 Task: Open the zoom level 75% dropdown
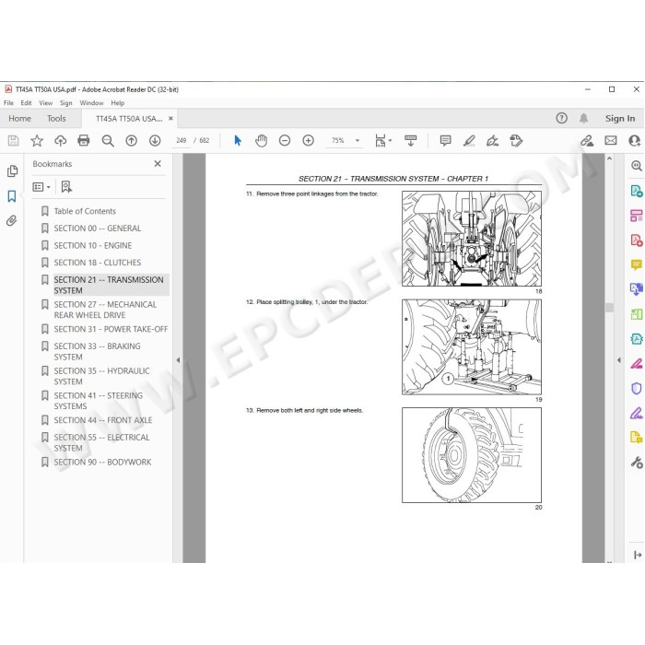click(x=358, y=141)
